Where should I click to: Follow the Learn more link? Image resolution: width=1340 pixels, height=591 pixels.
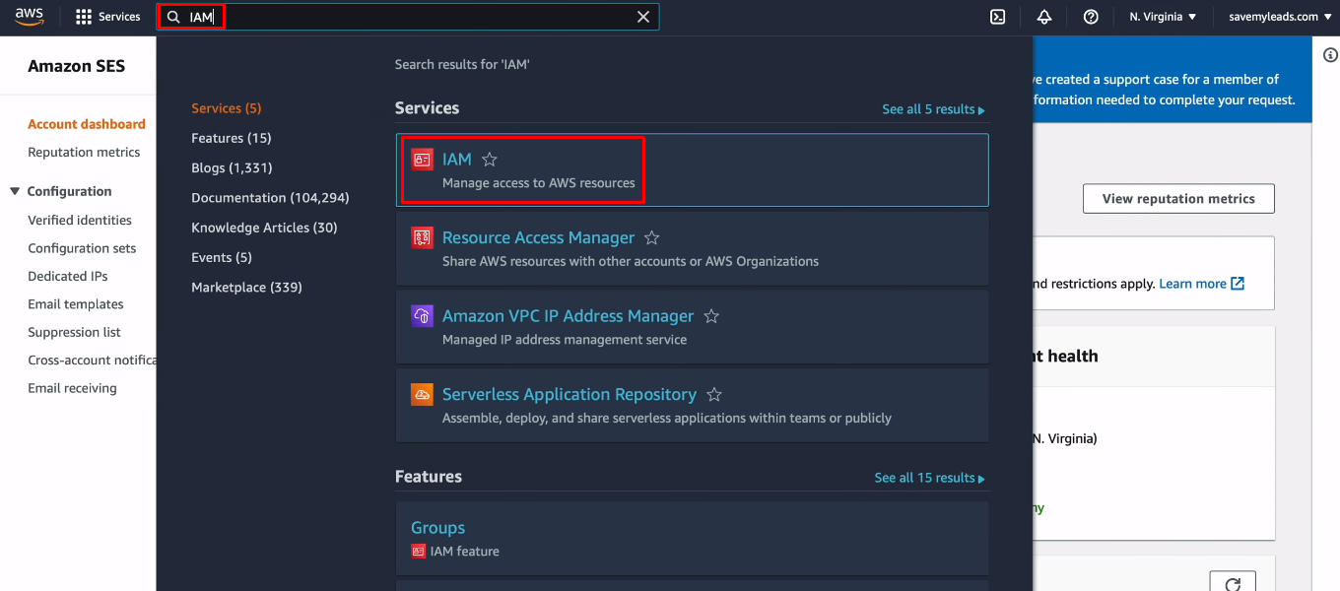click(x=1201, y=284)
